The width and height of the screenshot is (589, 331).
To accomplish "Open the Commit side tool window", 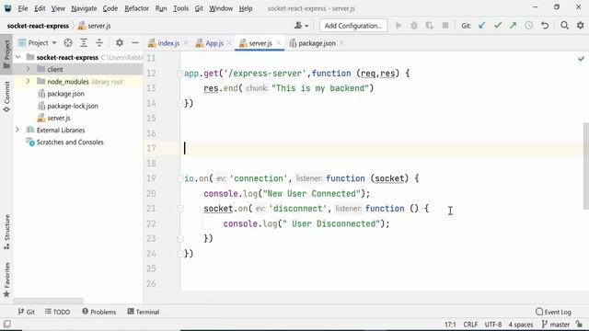I will coord(6,96).
